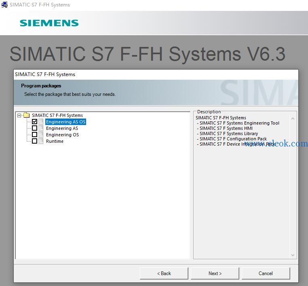
Task: Click 'Select the package that best suits your needs.'
Action: 70,94
